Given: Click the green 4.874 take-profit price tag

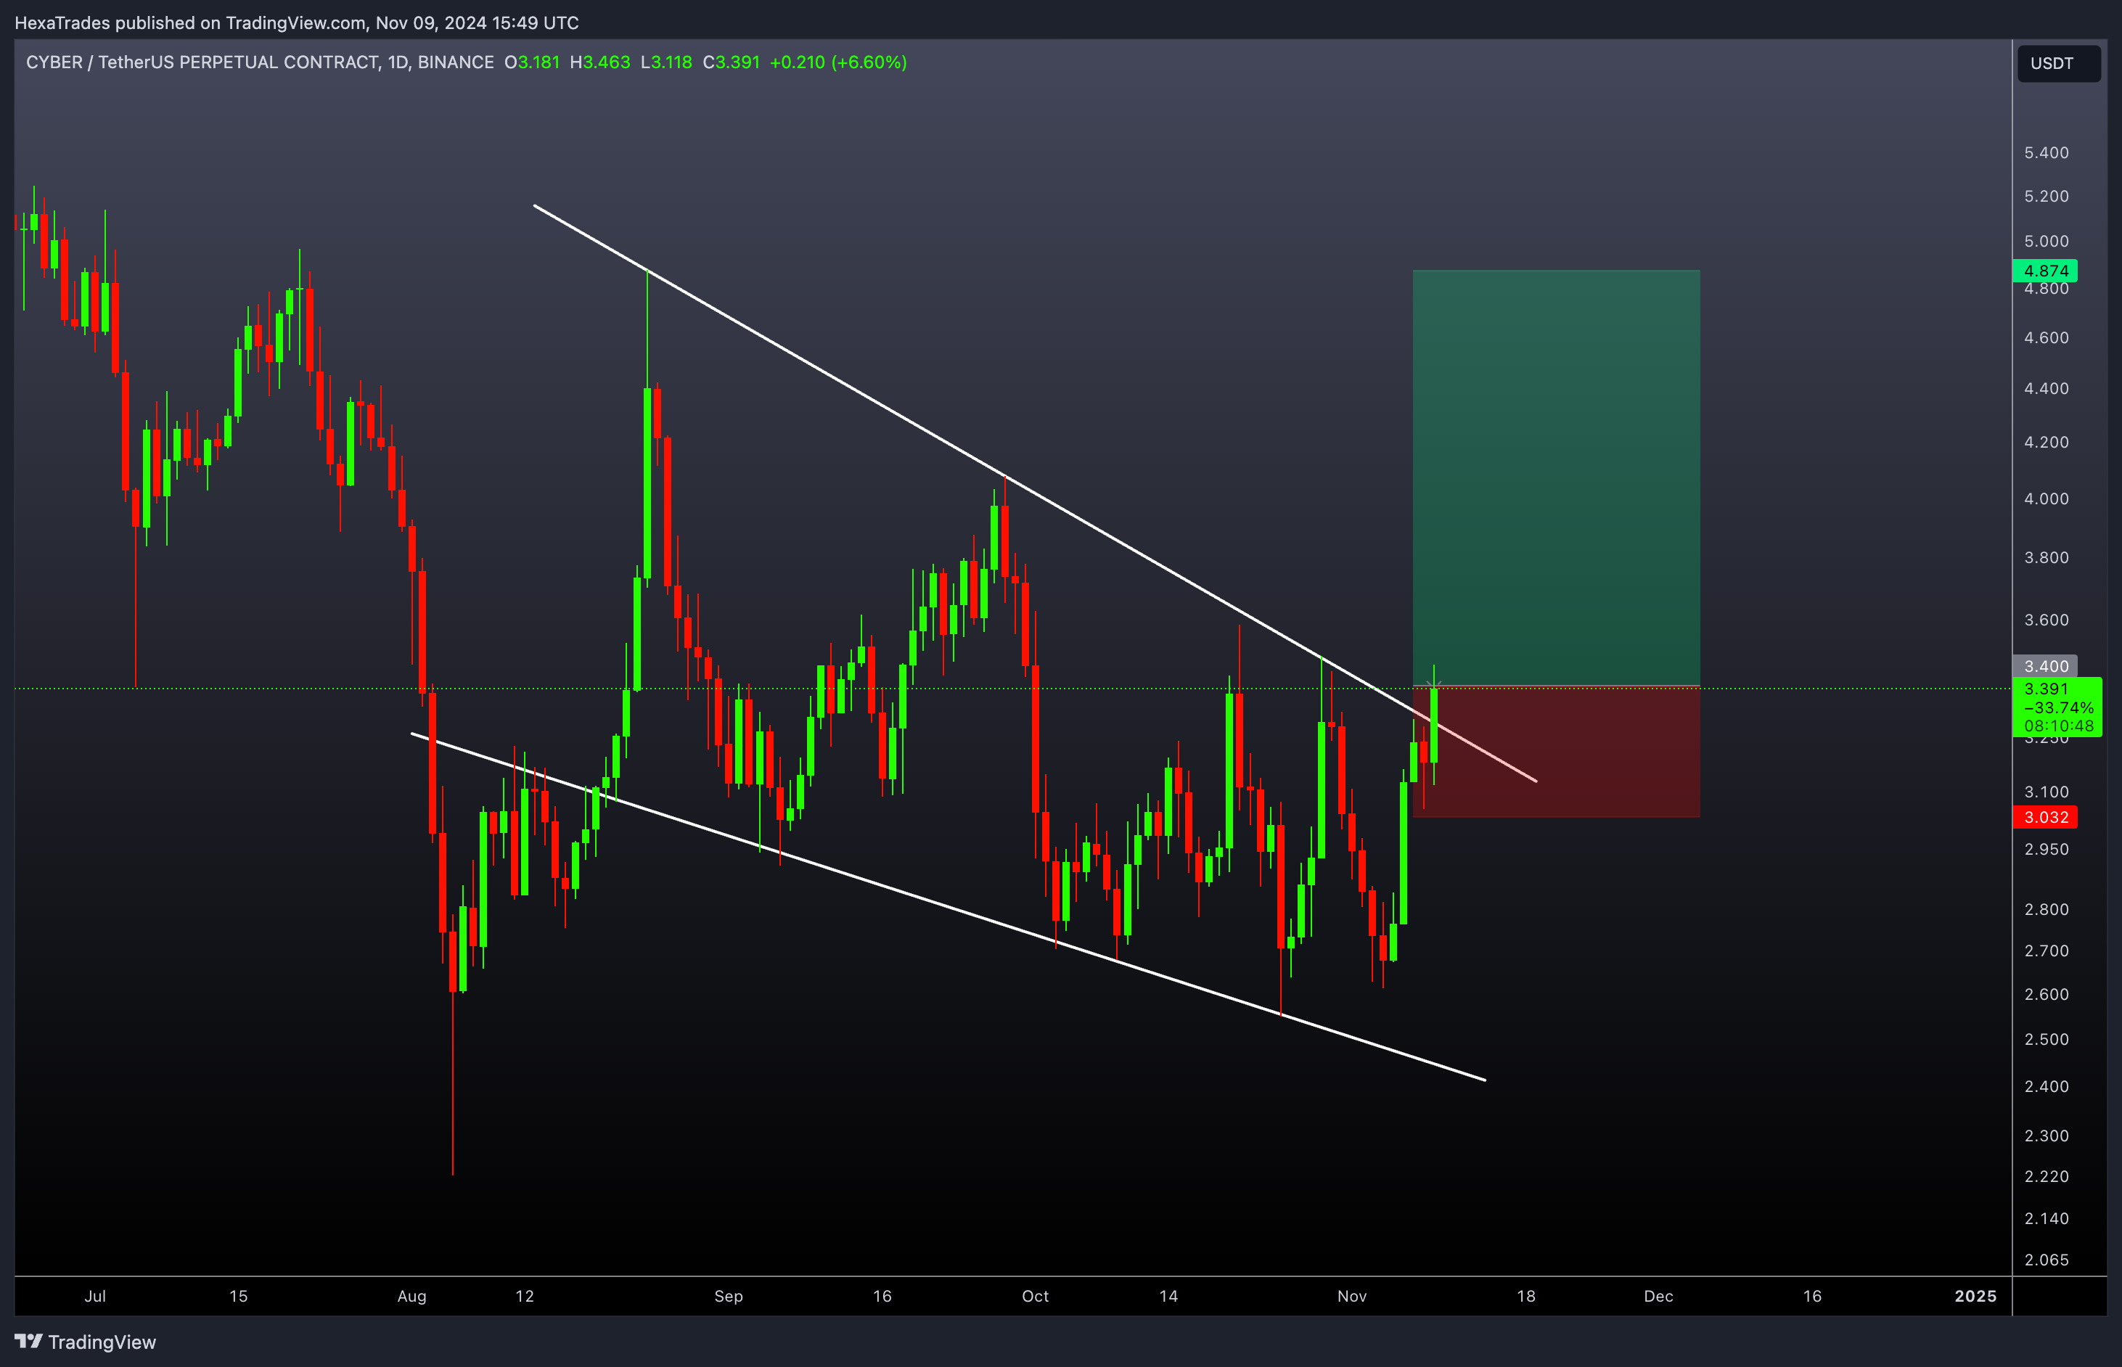Looking at the screenshot, I should (2045, 271).
